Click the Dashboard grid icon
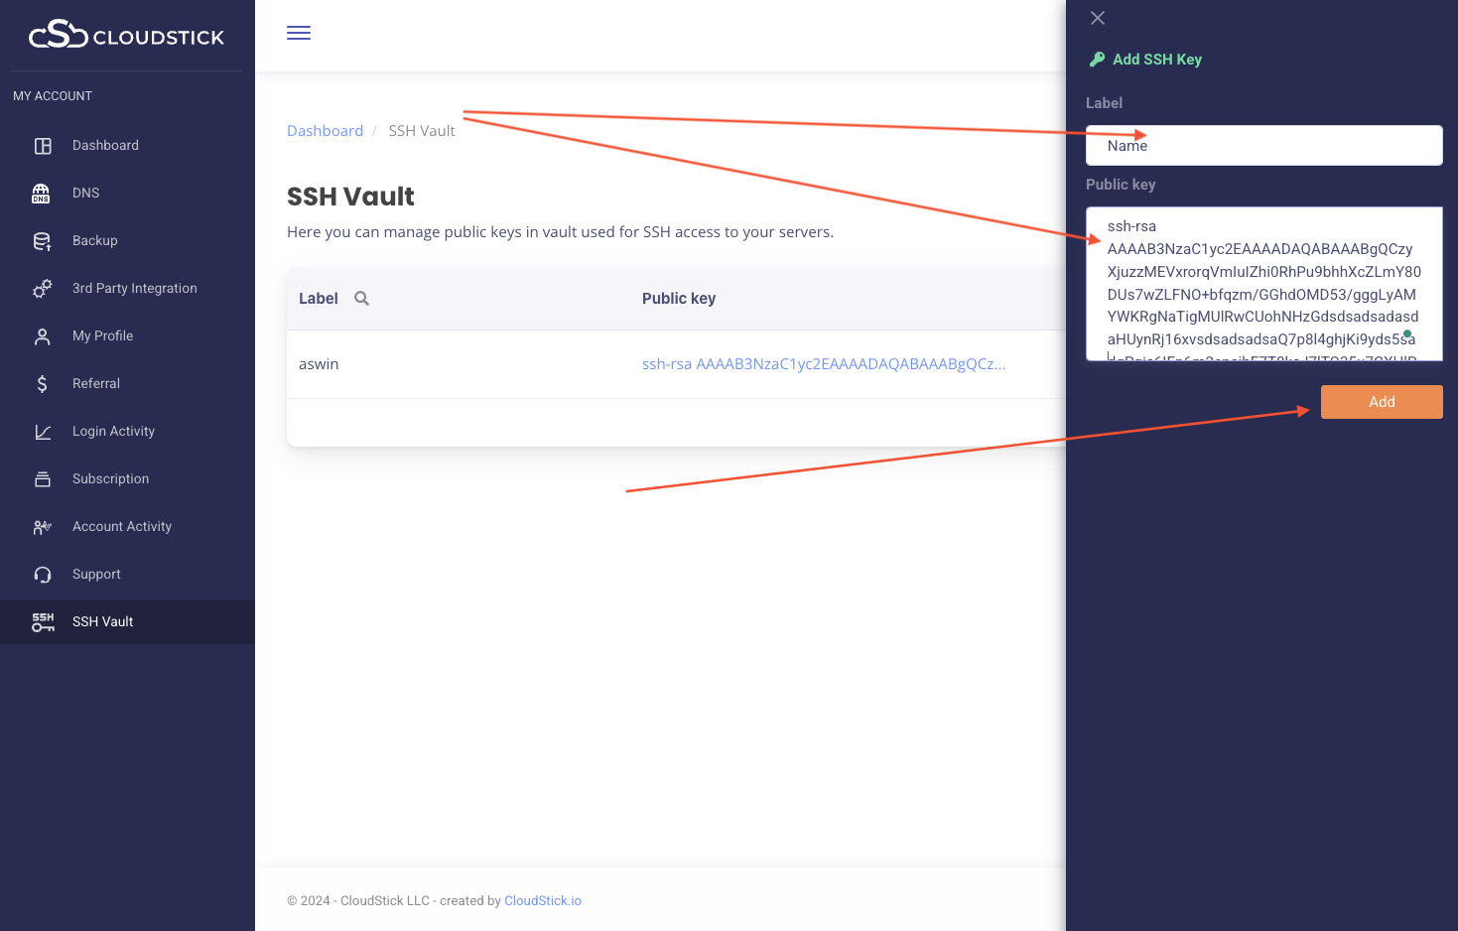 tap(42, 145)
